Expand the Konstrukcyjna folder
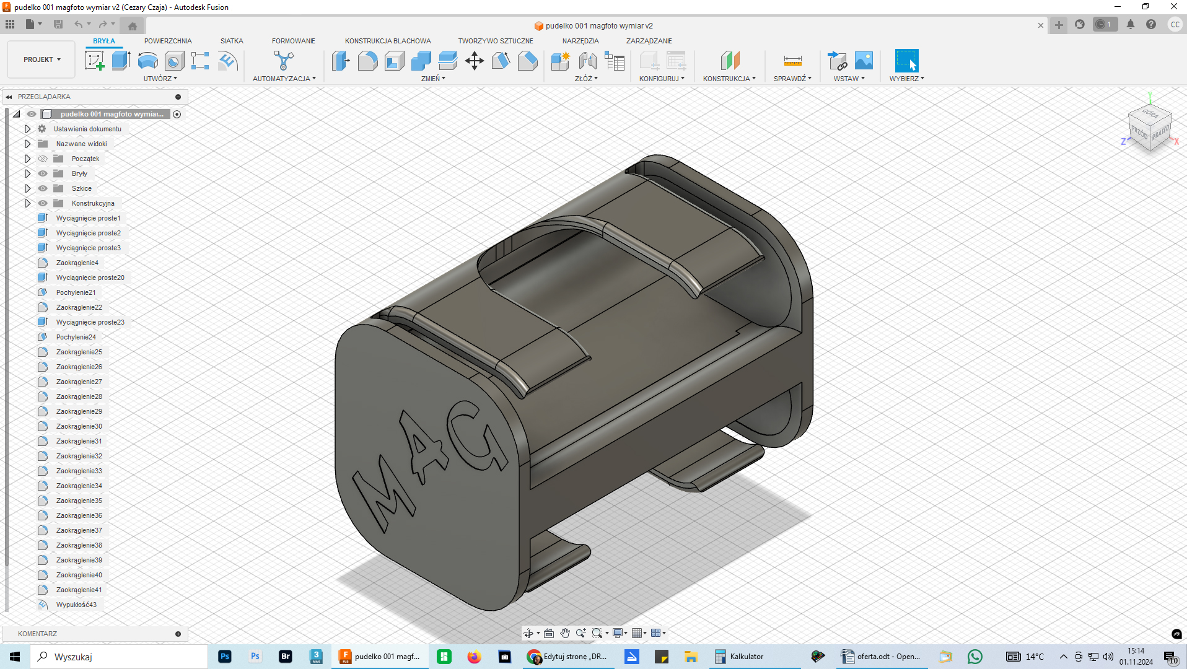 [x=27, y=203]
